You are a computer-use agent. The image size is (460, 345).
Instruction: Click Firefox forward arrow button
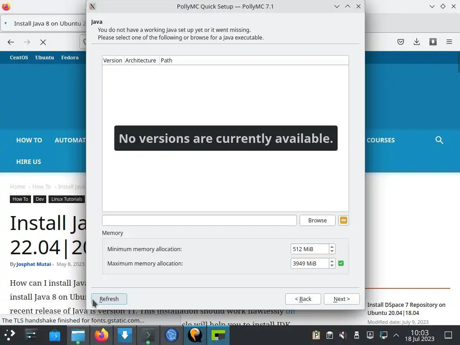pos(27,42)
